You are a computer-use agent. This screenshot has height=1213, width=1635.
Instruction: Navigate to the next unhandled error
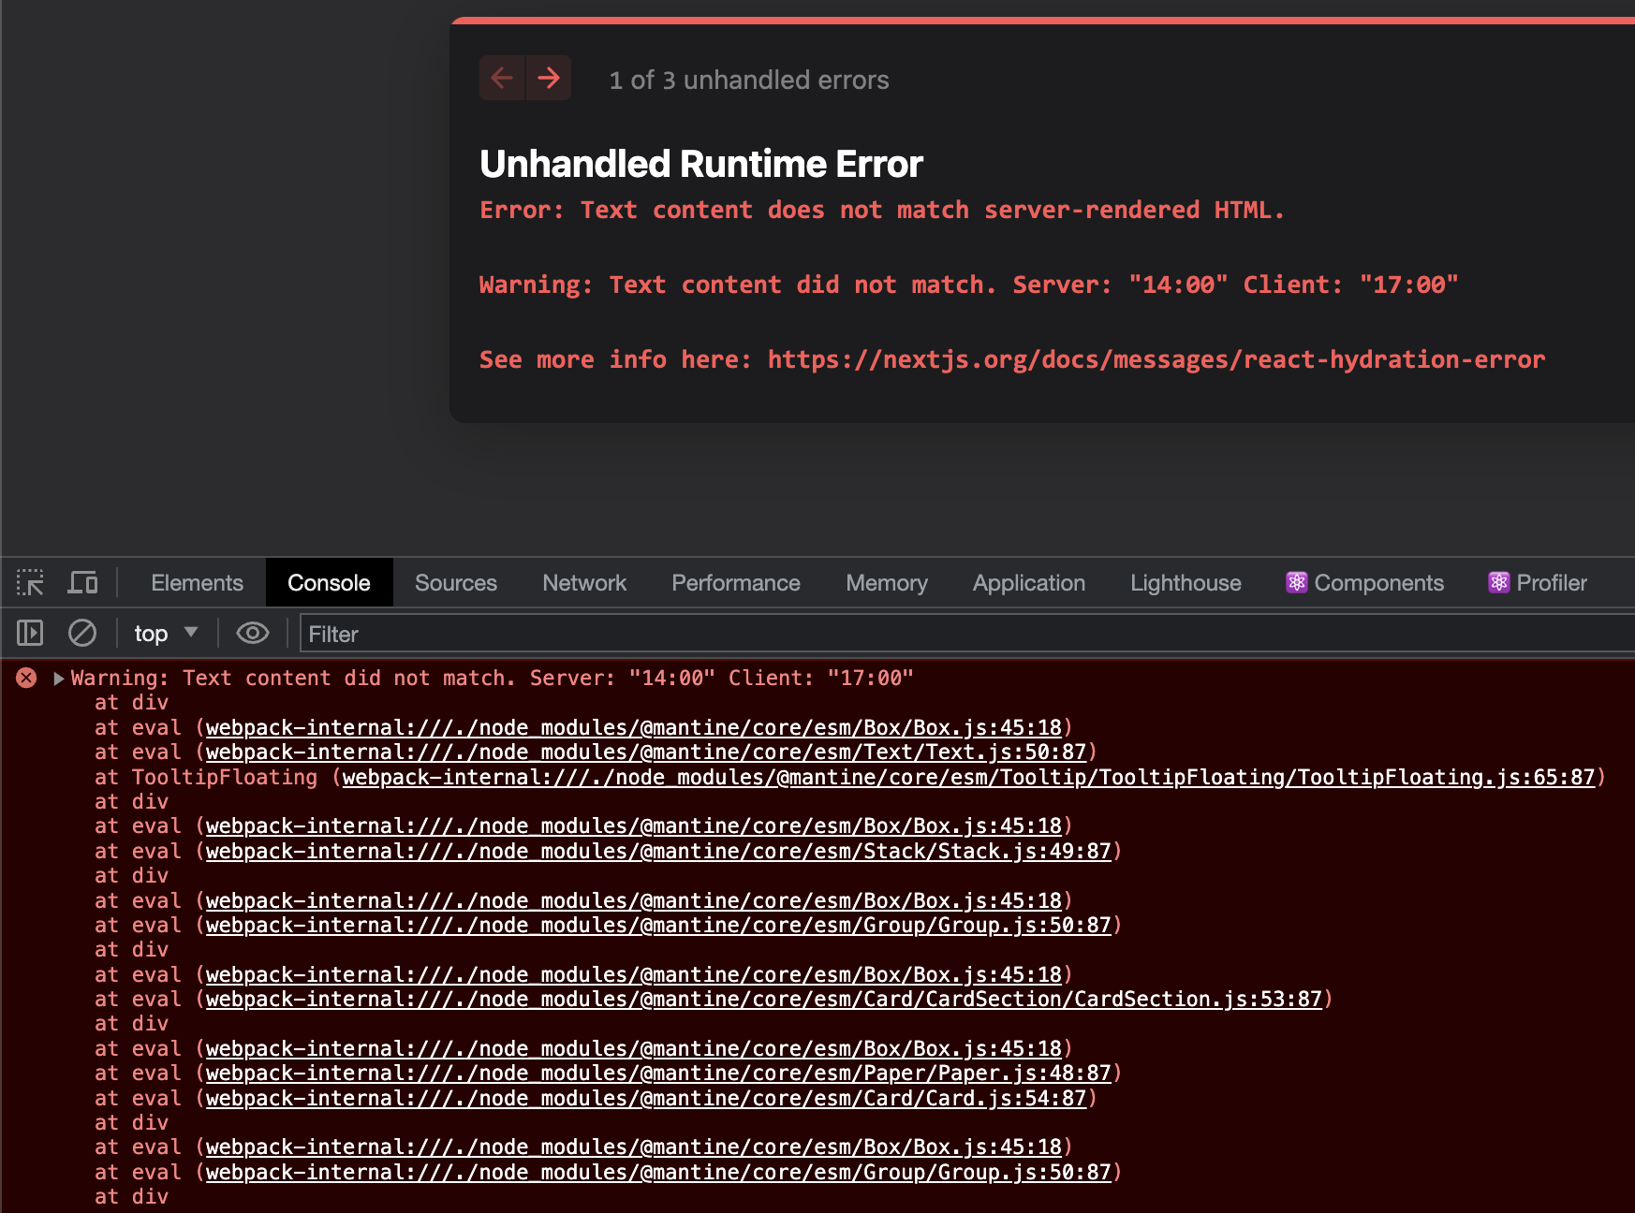pyautogui.click(x=550, y=78)
